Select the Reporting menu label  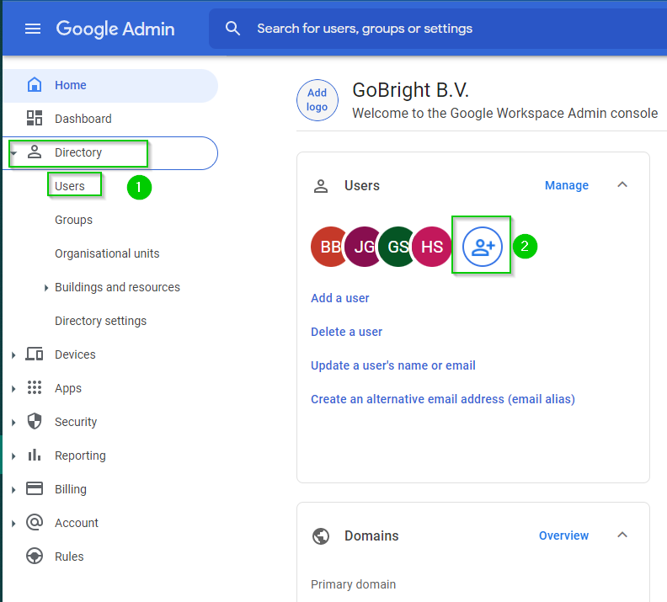[80, 455]
